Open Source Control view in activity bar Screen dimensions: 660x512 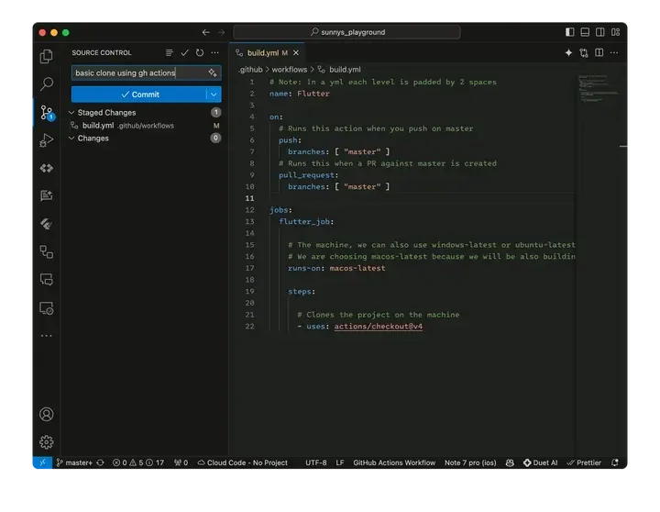[47, 113]
